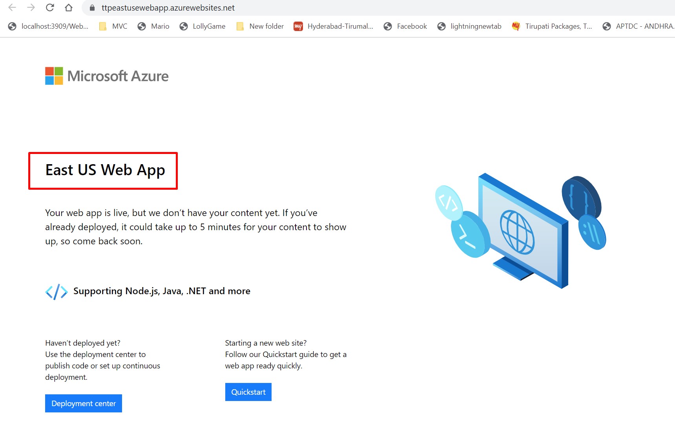Image resolution: width=675 pixels, height=445 pixels.
Task: Click the browser back arrow
Action: click(x=12, y=7)
